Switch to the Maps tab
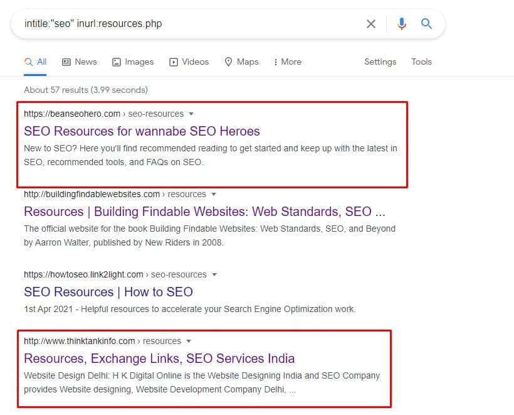The height and width of the screenshot is (415, 514). [241, 62]
